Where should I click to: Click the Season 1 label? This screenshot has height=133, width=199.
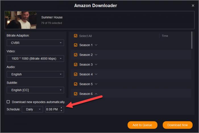[x=86, y=45]
